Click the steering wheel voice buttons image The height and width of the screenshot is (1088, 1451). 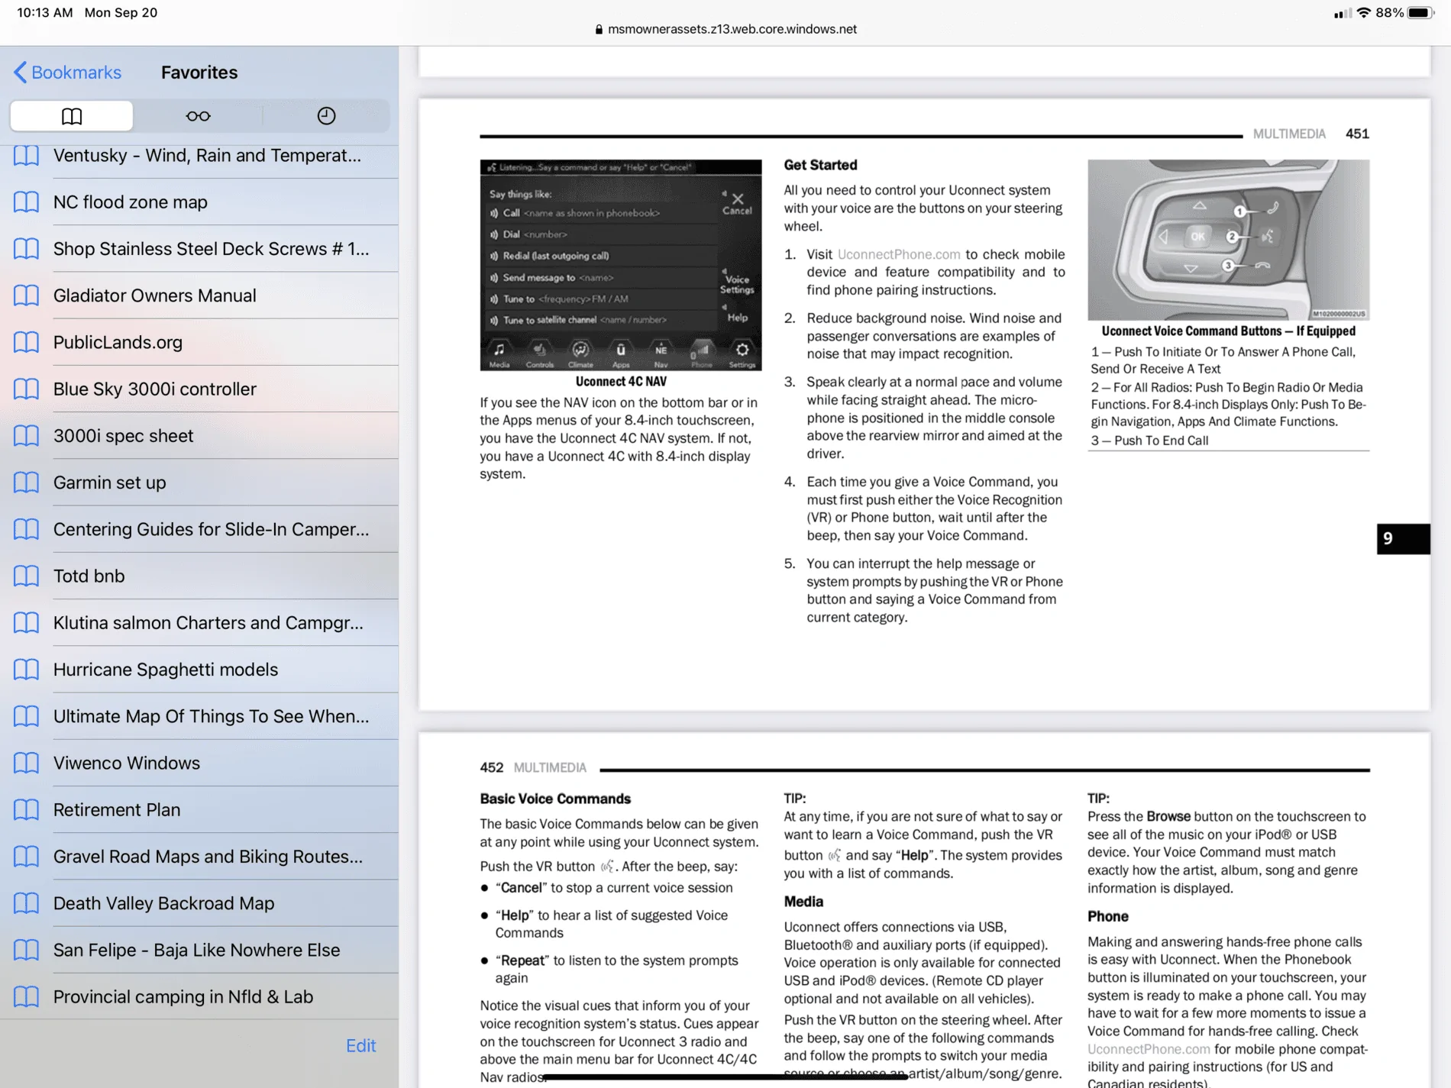click(1228, 240)
